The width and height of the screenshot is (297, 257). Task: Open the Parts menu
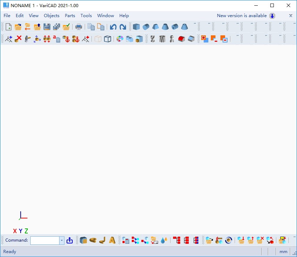pos(70,16)
